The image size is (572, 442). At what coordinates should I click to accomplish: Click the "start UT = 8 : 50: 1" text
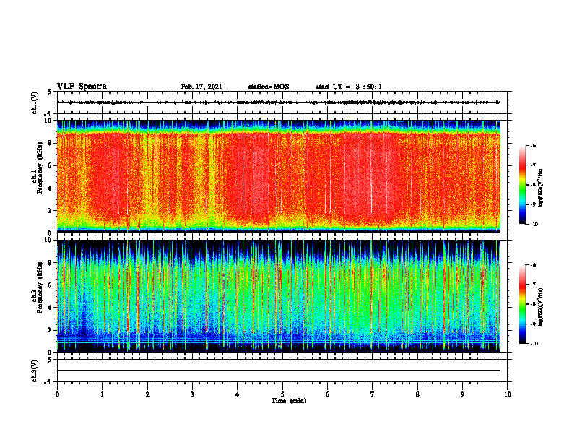pos(349,87)
